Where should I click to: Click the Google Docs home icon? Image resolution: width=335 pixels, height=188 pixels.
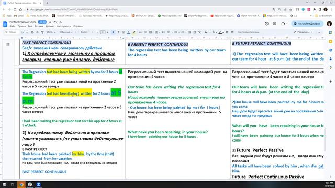pyautogui.click(x=5, y=24)
